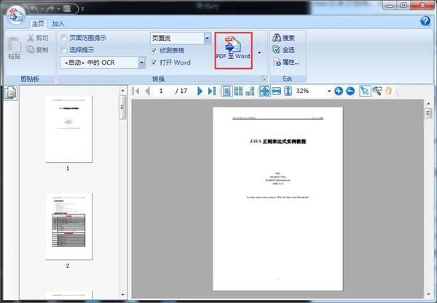Uncheck the 打开 Word option
The width and height of the screenshot is (437, 303).
point(154,62)
